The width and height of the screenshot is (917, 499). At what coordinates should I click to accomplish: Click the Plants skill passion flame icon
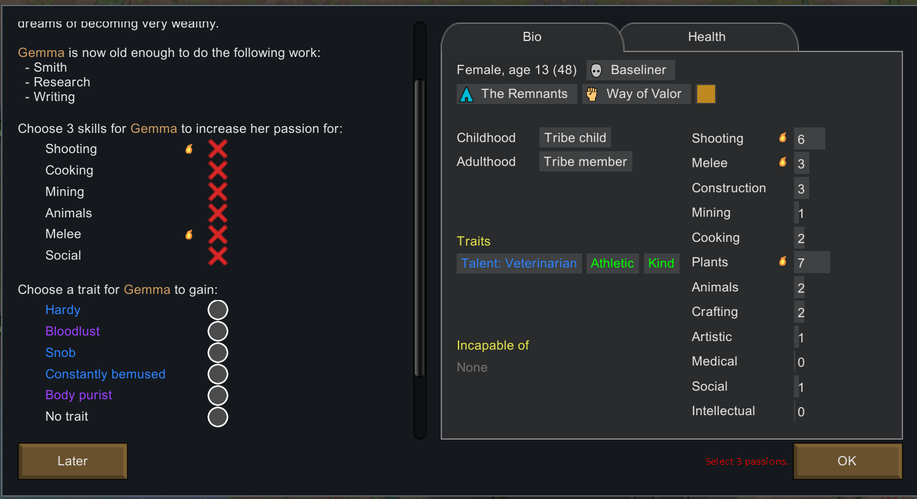pyautogui.click(x=782, y=261)
